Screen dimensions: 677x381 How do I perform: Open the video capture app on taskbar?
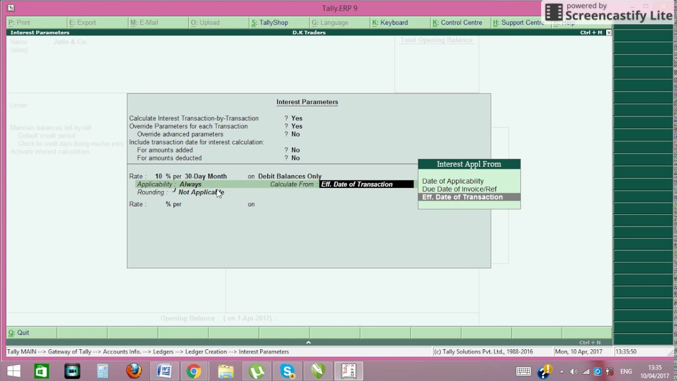(72, 371)
